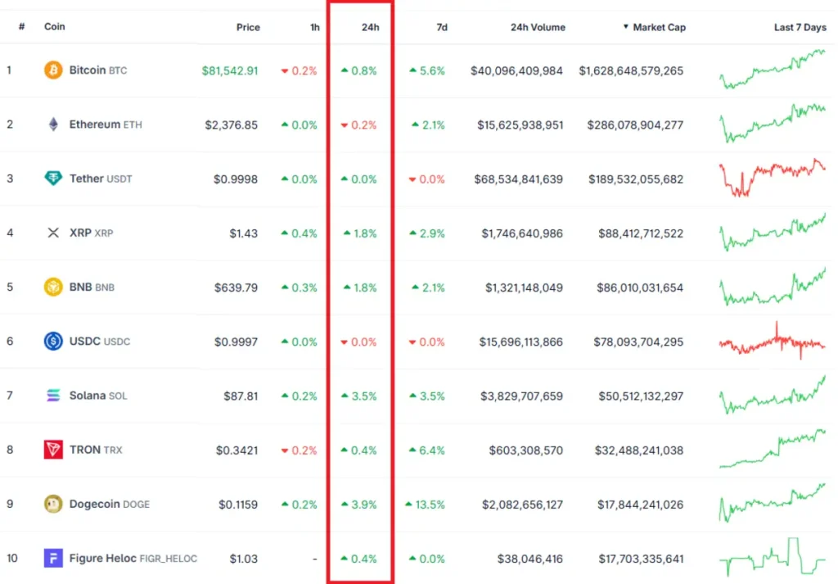Open the USDC coin page
This screenshot has height=584, width=838.
(x=99, y=342)
